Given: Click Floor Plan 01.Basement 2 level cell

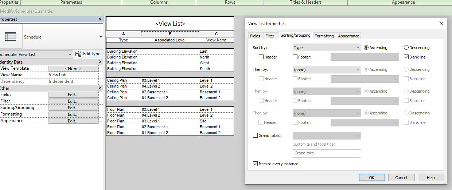Looking at the screenshot, I should coord(170,133).
